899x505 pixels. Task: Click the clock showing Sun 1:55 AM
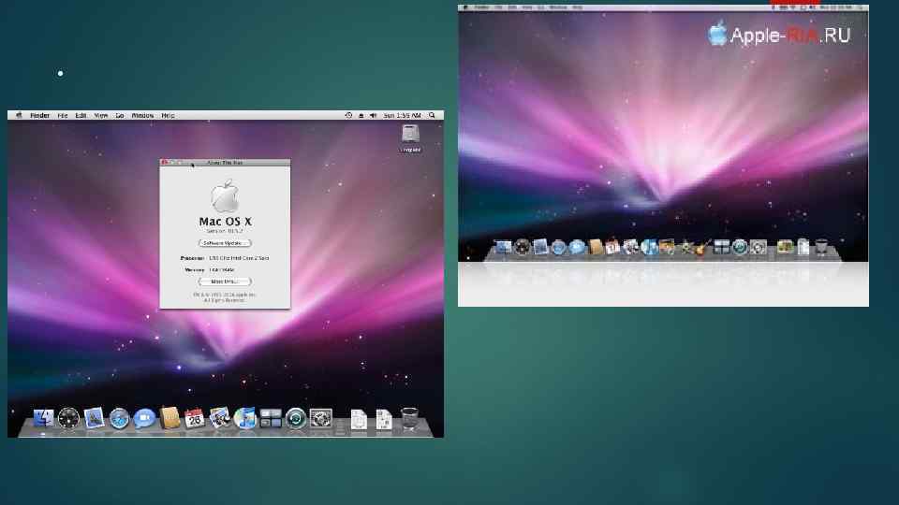point(402,115)
